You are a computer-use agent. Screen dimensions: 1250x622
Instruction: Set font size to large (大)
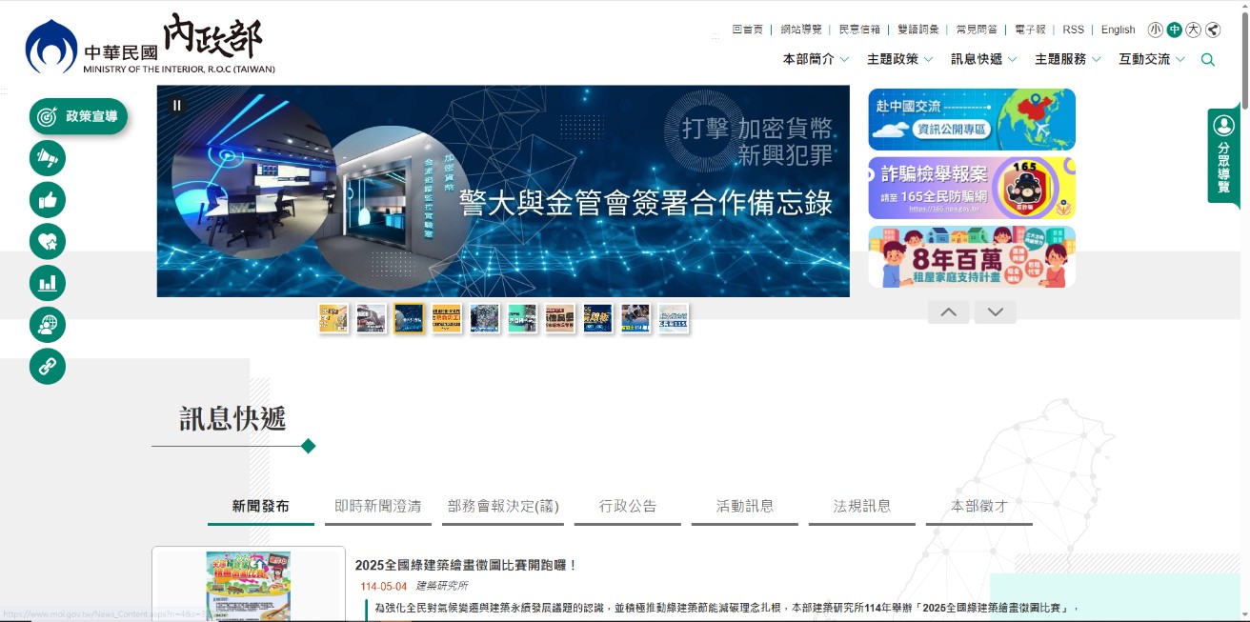pos(1194,30)
